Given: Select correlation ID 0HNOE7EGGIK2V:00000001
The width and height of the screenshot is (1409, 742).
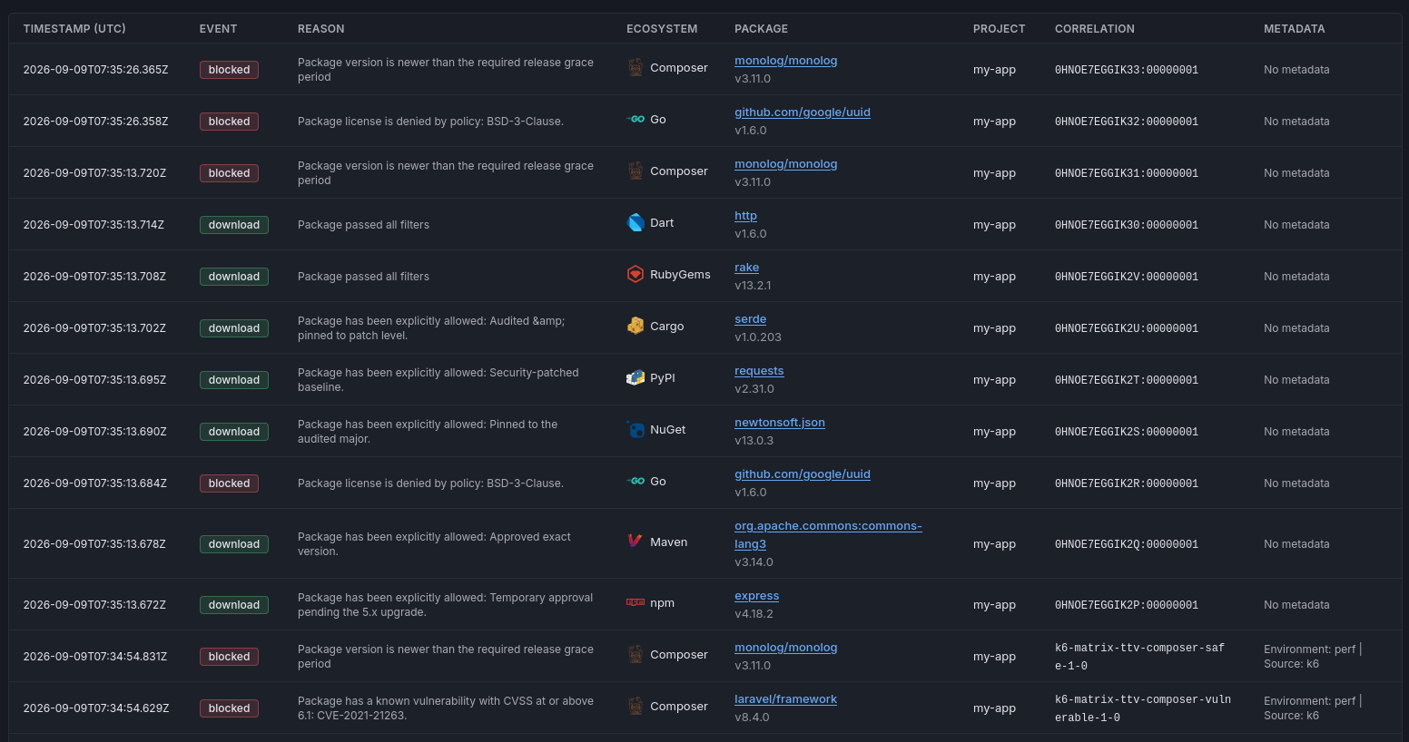Looking at the screenshot, I should tap(1127, 277).
